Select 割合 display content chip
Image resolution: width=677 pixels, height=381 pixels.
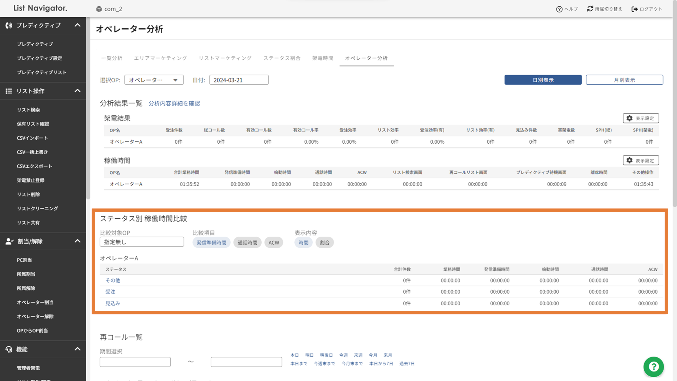(324, 243)
